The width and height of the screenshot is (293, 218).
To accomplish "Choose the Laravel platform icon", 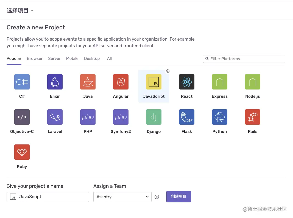I will click(55, 117).
